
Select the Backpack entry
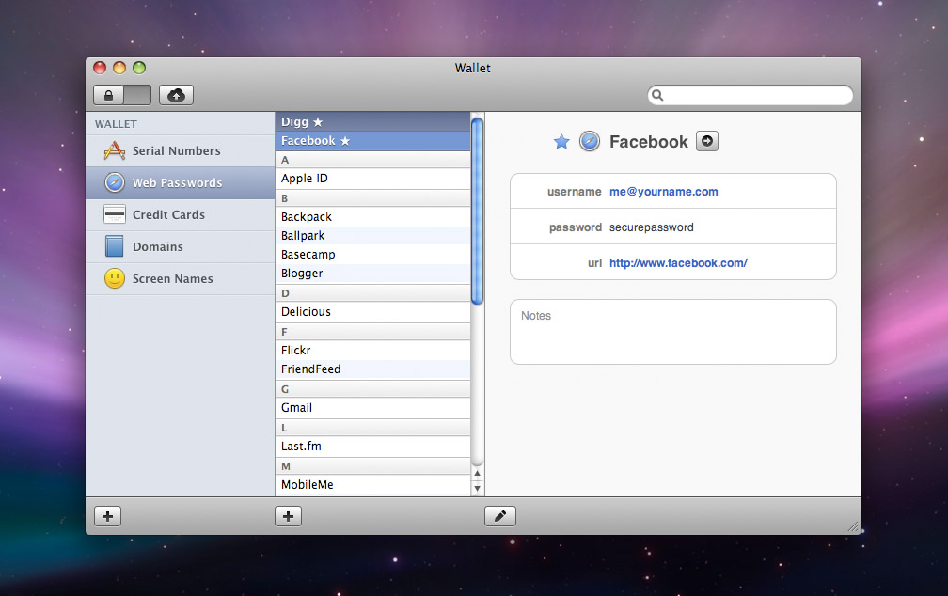click(372, 216)
